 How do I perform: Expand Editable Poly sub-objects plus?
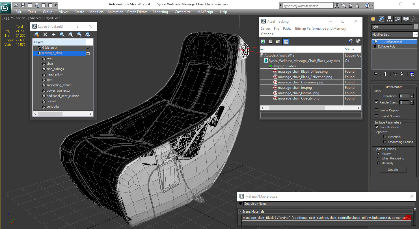coord(375,46)
